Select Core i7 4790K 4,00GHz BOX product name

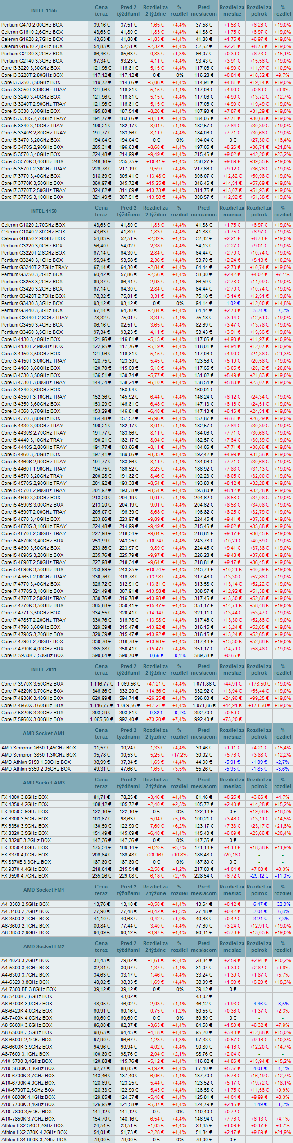coord(32,649)
